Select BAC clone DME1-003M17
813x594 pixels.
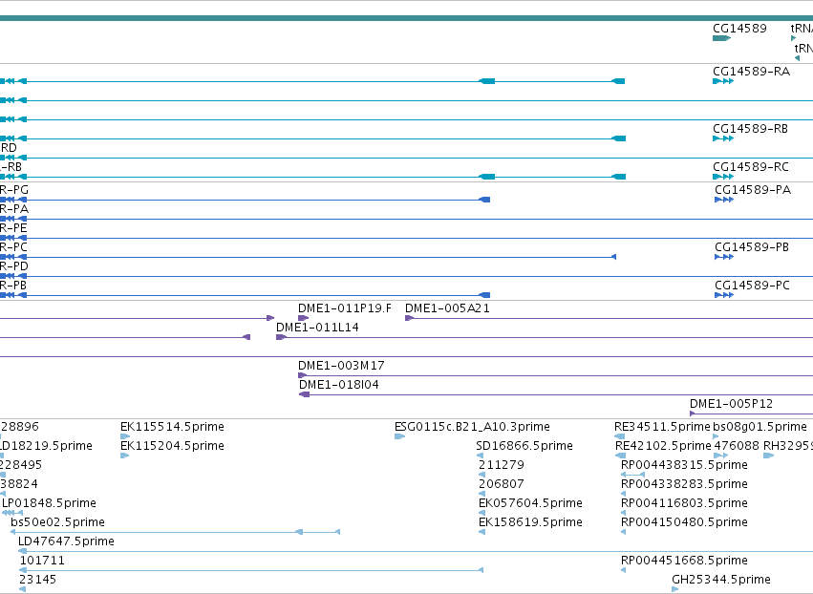(341, 366)
